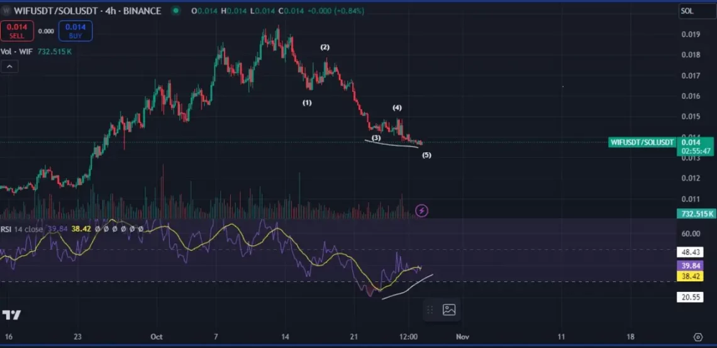Open the SOL currency selector at top right
The height and width of the screenshot is (348, 717).
[696, 11]
